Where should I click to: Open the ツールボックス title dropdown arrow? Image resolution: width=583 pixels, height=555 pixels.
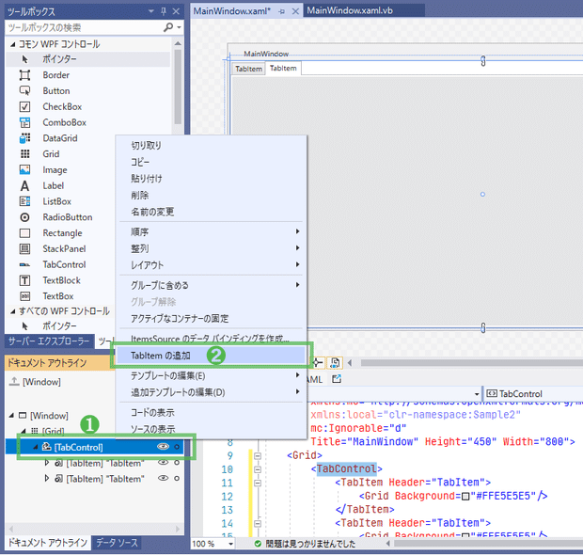point(151,11)
